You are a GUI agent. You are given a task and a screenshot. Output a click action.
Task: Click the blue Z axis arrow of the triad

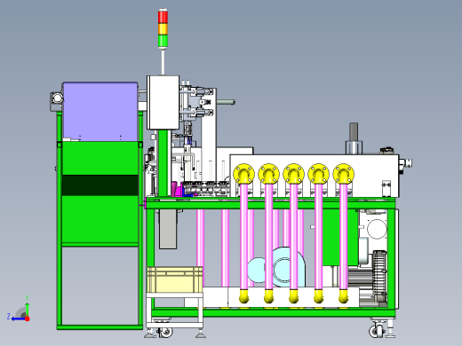[x=19, y=318]
